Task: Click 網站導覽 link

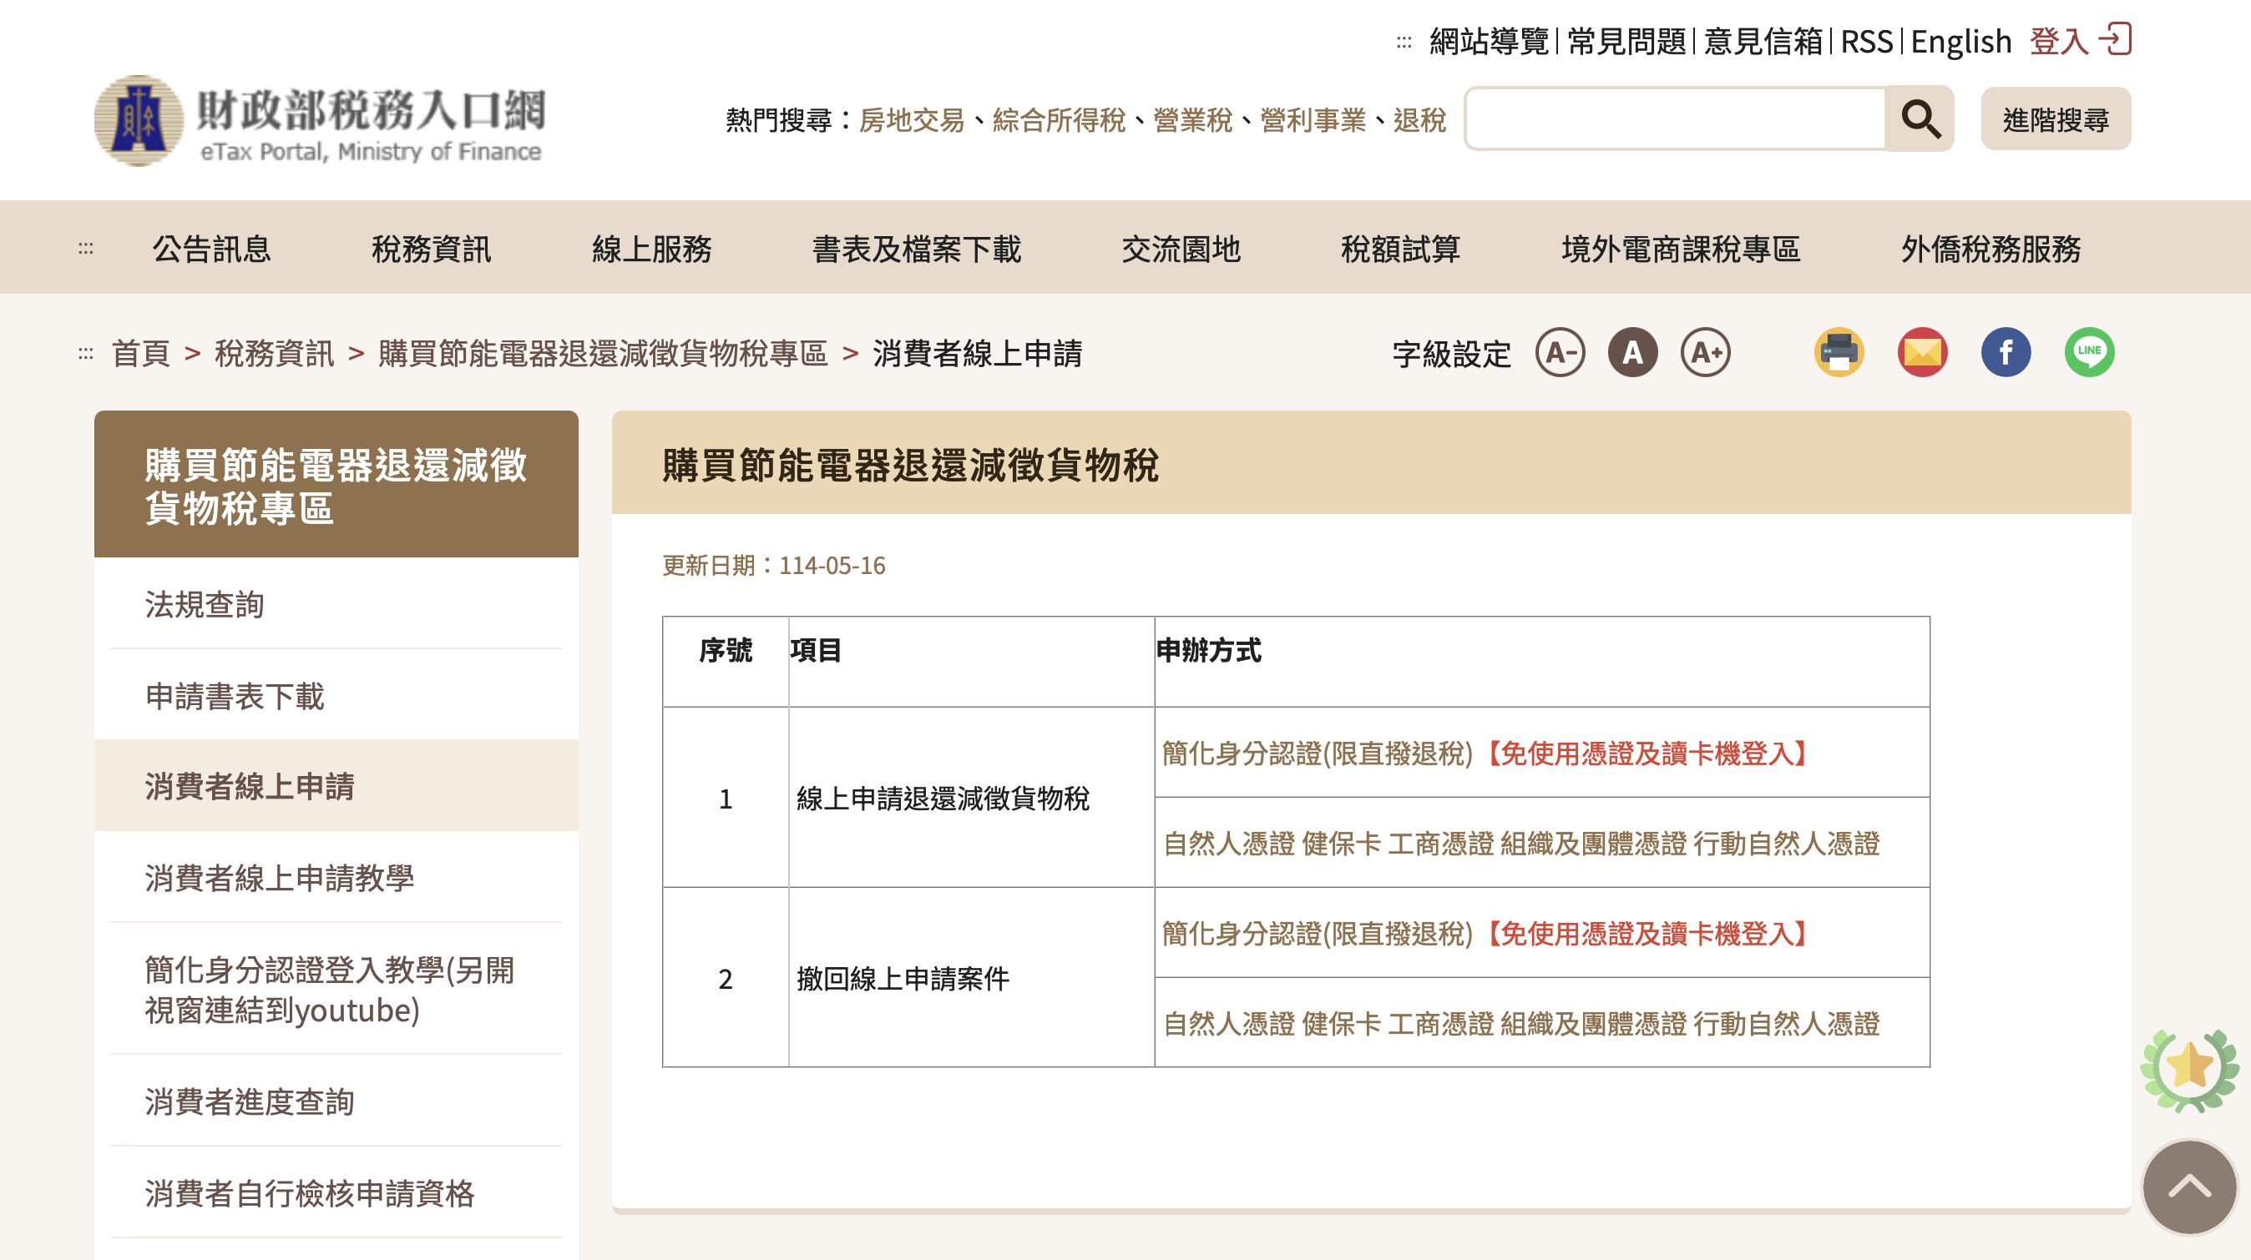Action: [x=1489, y=41]
